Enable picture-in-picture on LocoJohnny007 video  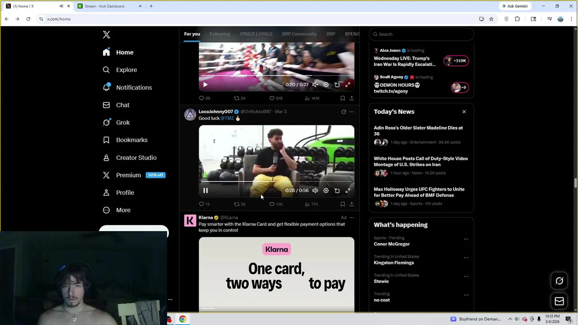pos(337,190)
